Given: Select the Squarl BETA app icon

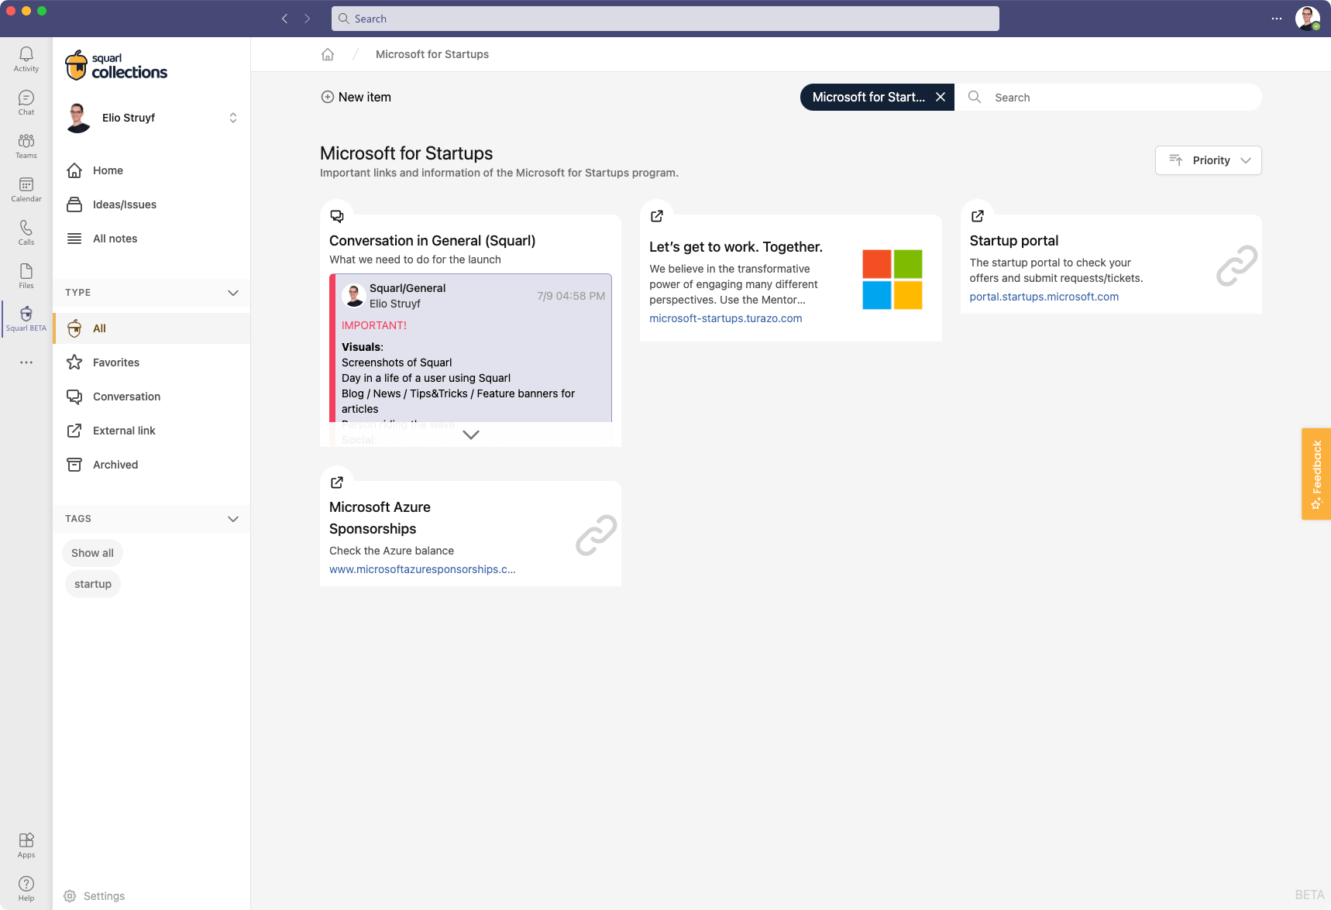Looking at the screenshot, I should [x=26, y=318].
